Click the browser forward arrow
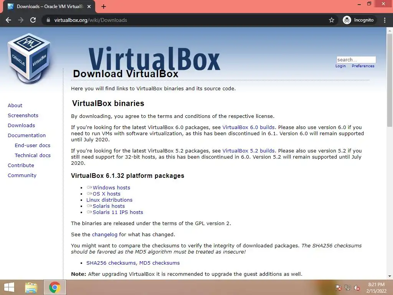This screenshot has height=295, width=393. [x=21, y=20]
